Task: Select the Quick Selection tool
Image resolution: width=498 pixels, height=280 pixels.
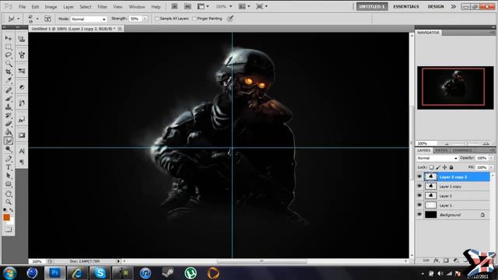Action: coord(9,64)
